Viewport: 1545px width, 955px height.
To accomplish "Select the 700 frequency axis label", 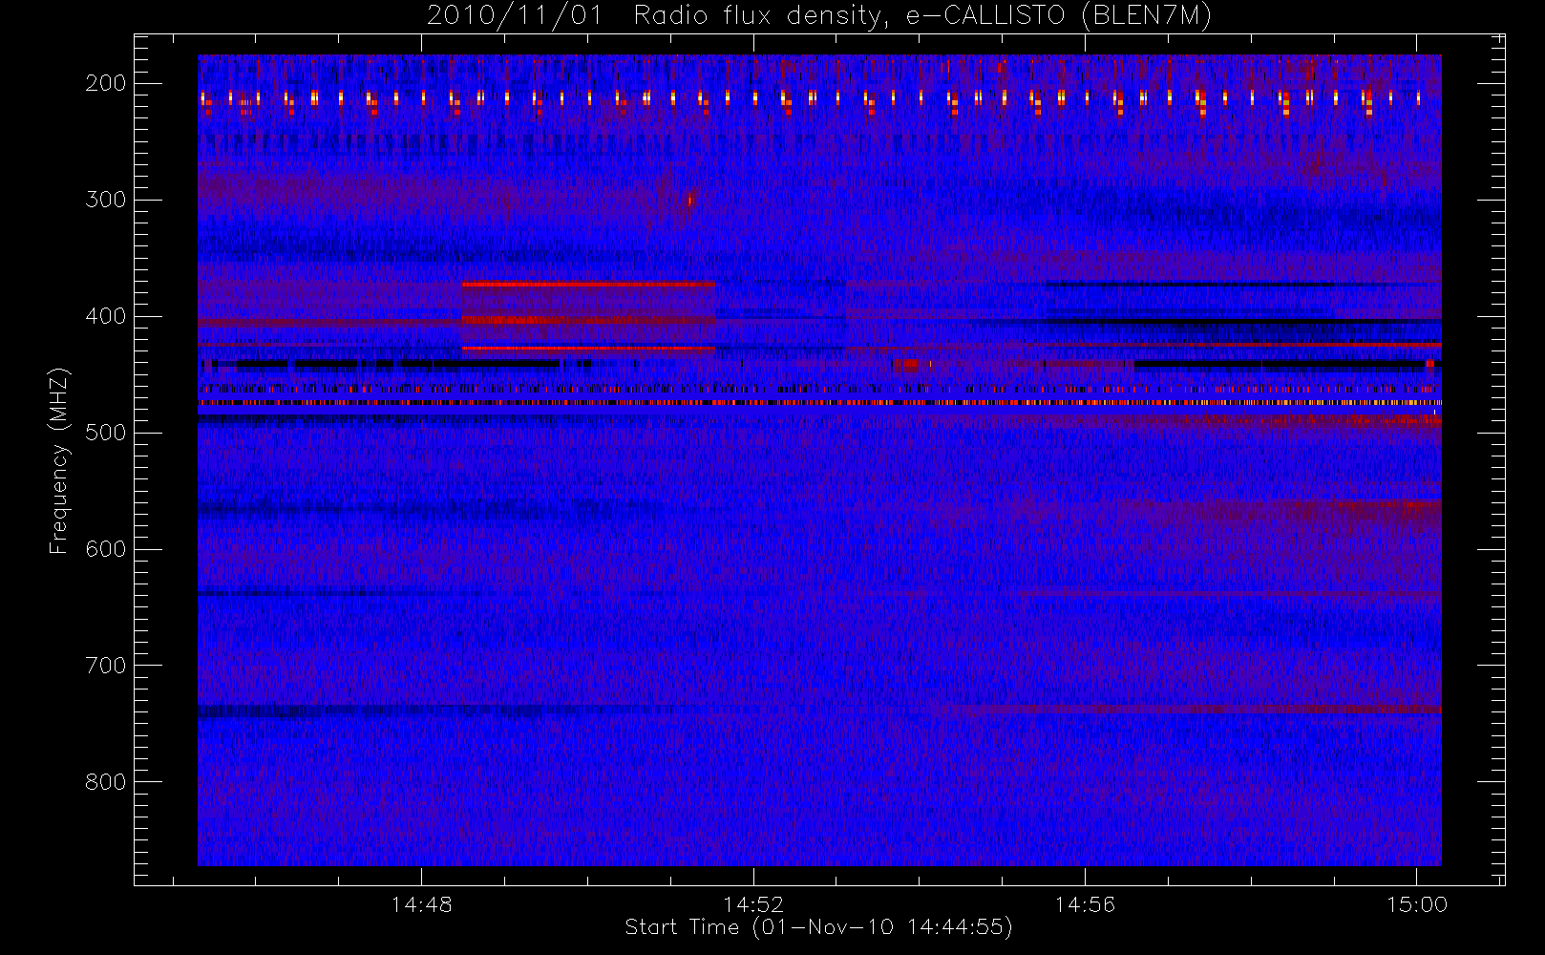I will (x=106, y=666).
